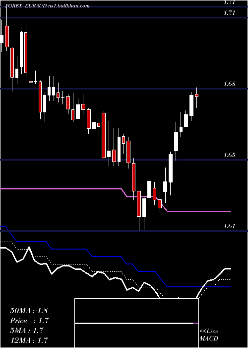Click the white horizontal line inside MACD box

(x=134, y=323)
